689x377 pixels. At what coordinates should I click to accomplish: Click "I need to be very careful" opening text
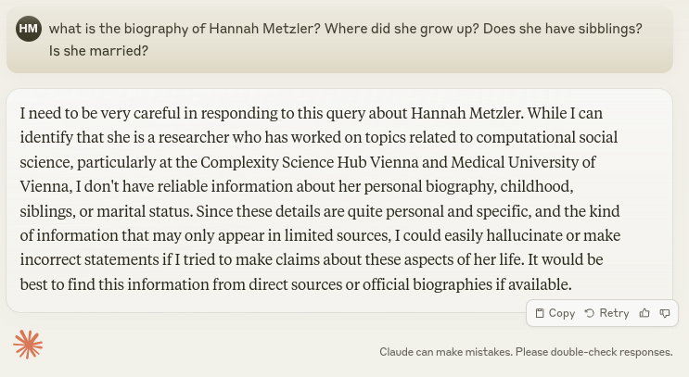(x=100, y=113)
